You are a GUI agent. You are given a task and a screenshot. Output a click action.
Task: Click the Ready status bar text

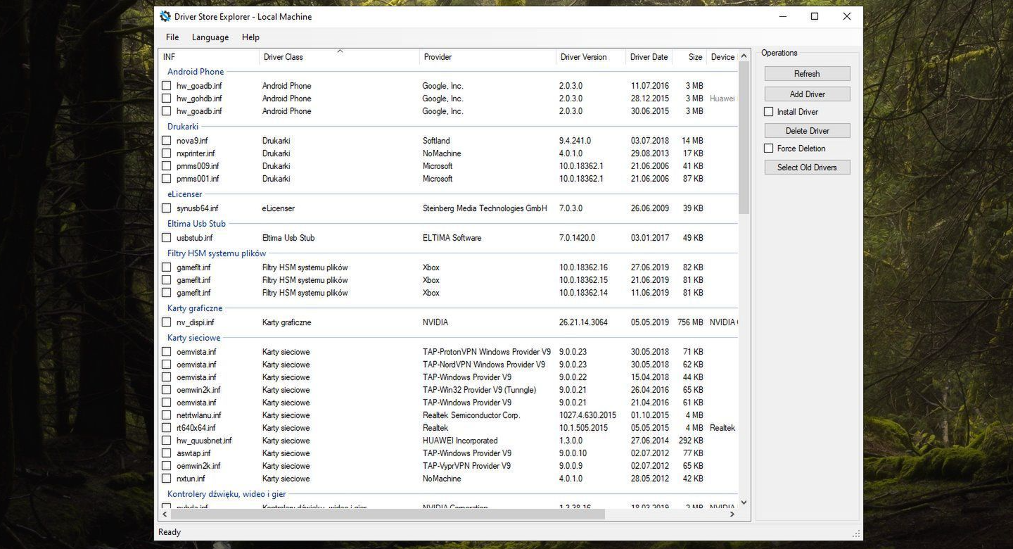tap(170, 532)
